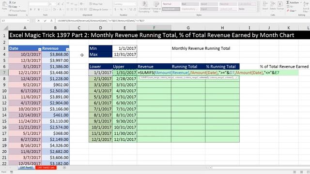Toggle Wrap Text

(x=96, y=4)
